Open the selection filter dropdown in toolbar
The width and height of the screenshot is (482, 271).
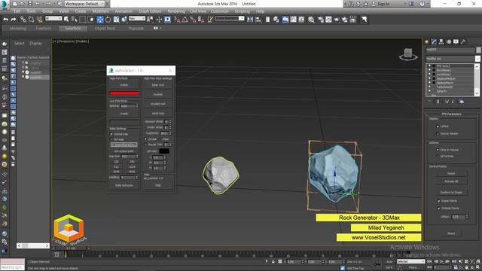pos(53,18)
